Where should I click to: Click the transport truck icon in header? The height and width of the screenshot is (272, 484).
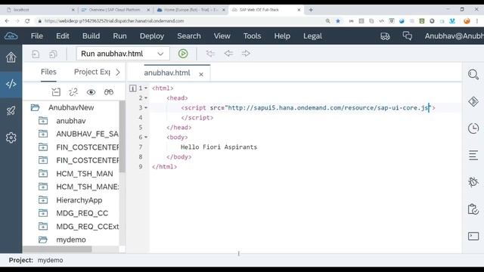pyautogui.click(x=385, y=36)
